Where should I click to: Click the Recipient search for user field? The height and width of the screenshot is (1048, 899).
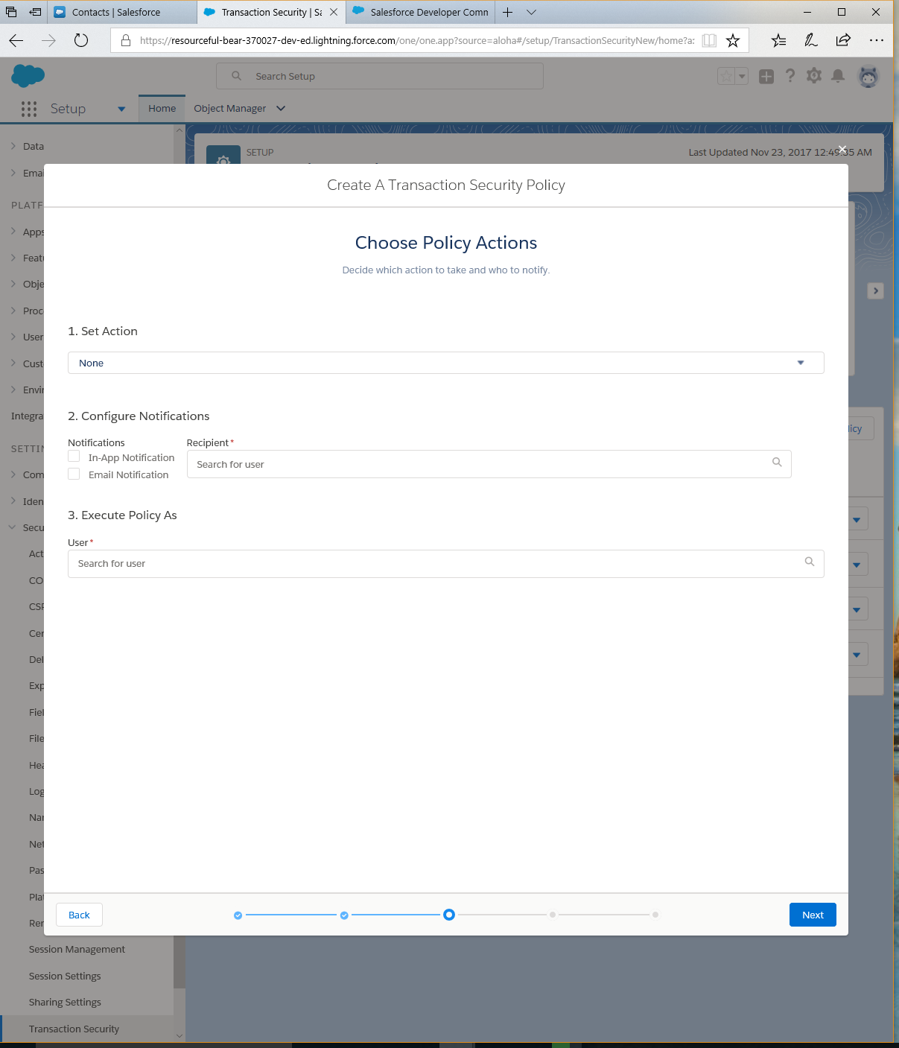(477, 464)
